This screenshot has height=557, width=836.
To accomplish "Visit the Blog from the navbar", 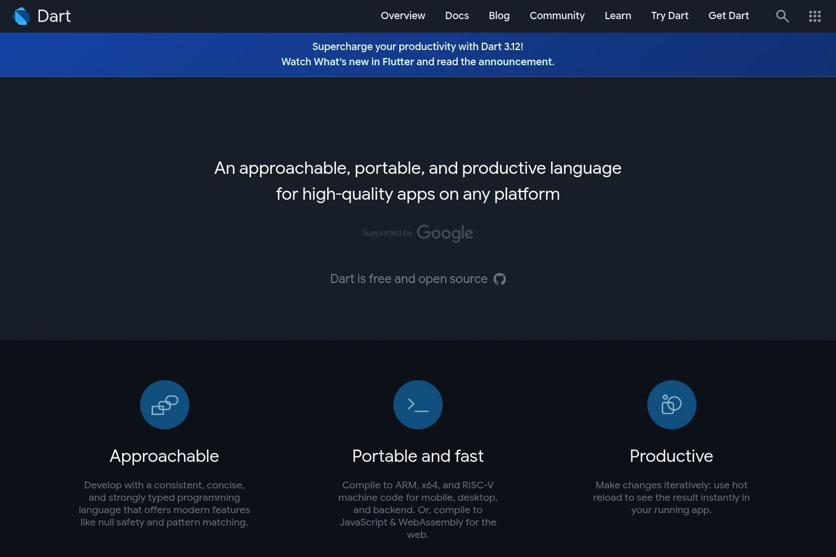I will click(x=499, y=16).
